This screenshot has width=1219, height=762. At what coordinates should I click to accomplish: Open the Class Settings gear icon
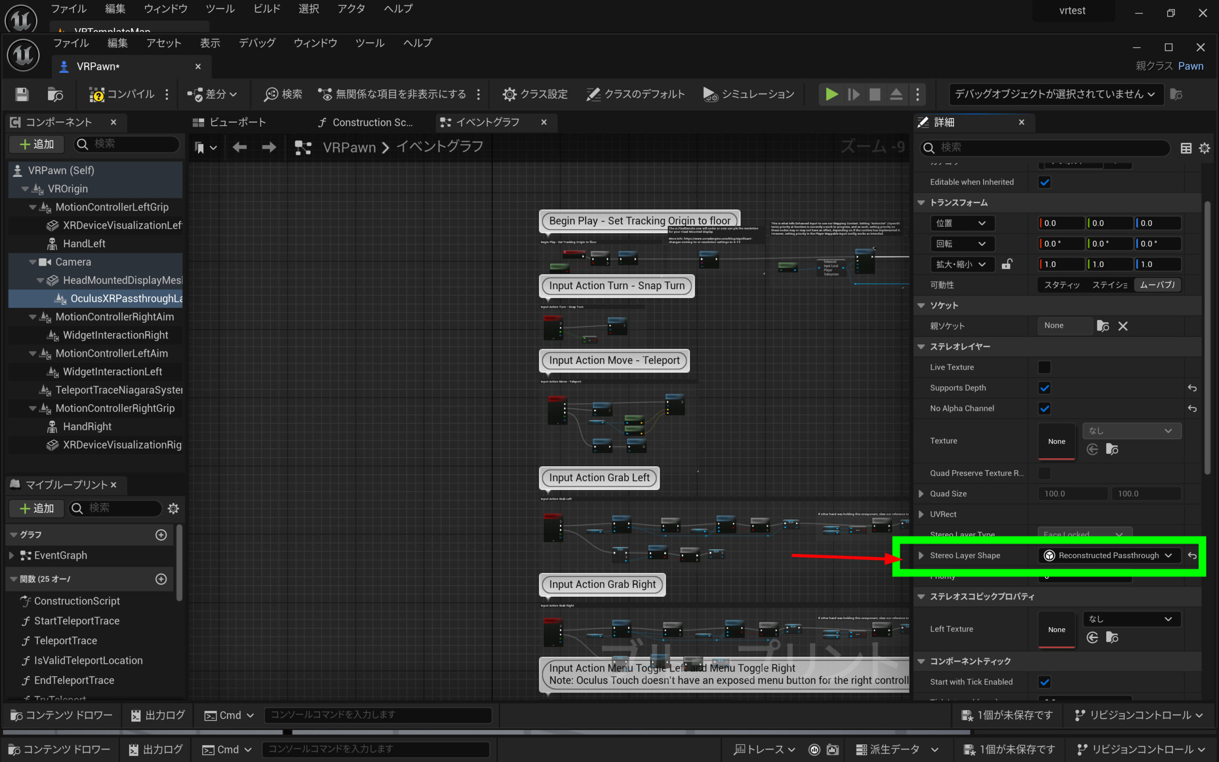510,94
